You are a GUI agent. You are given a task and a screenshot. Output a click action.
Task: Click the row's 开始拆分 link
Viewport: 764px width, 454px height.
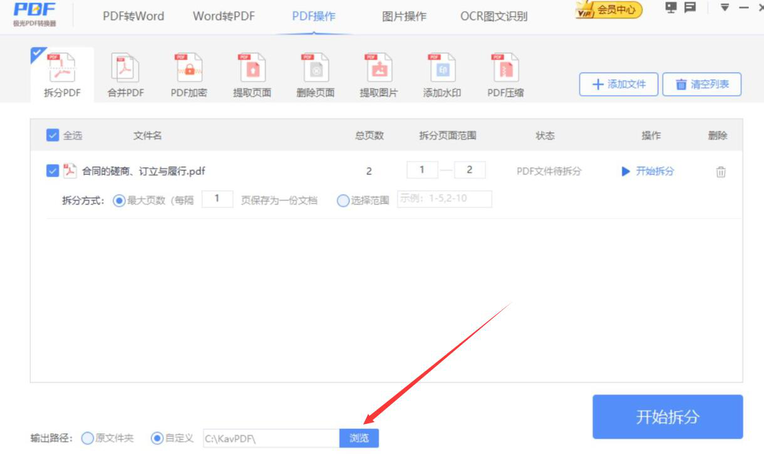(x=648, y=171)
